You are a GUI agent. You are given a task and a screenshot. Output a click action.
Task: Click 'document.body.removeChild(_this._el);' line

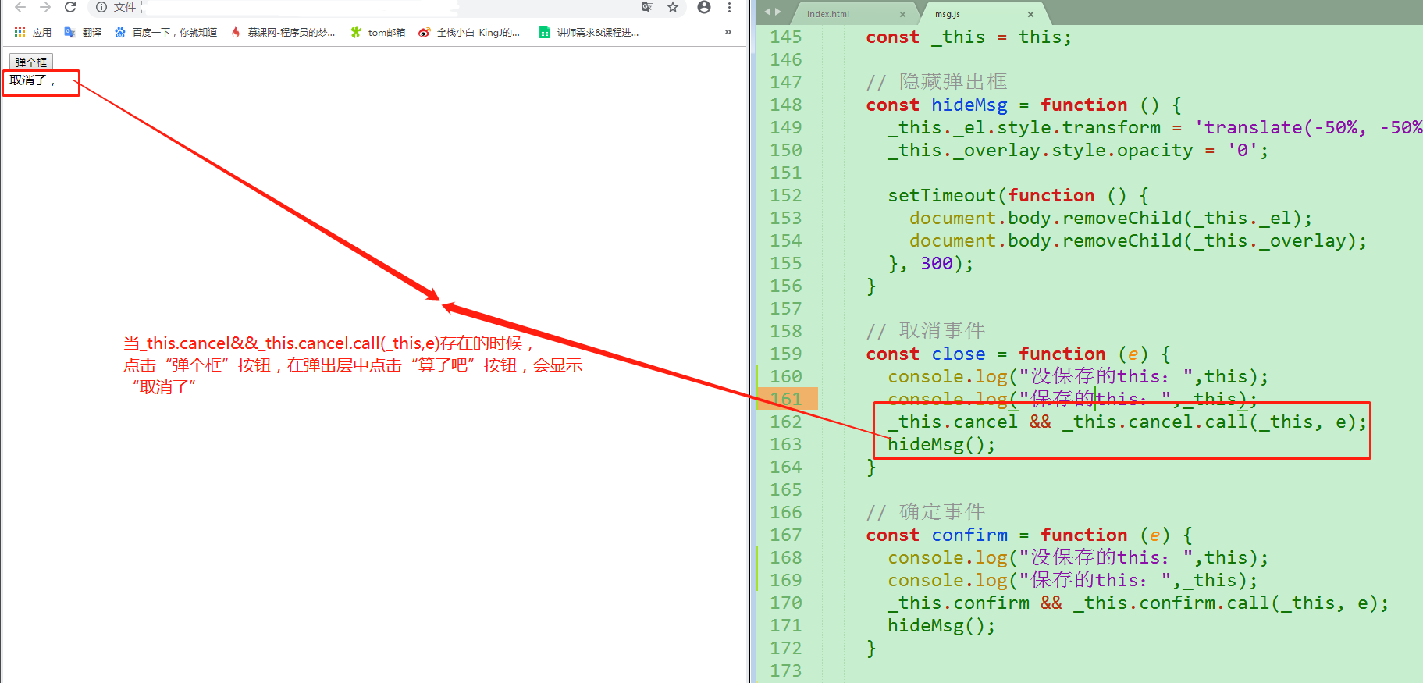point(1111,218)
